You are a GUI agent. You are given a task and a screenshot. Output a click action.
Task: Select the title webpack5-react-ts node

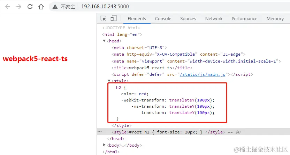tap(152, 68)
